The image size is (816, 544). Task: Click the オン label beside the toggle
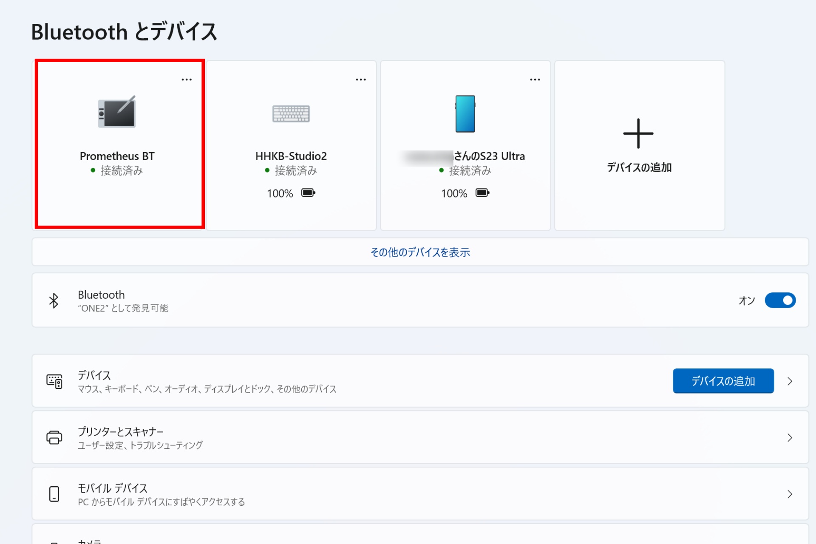(x=747, y=300)
